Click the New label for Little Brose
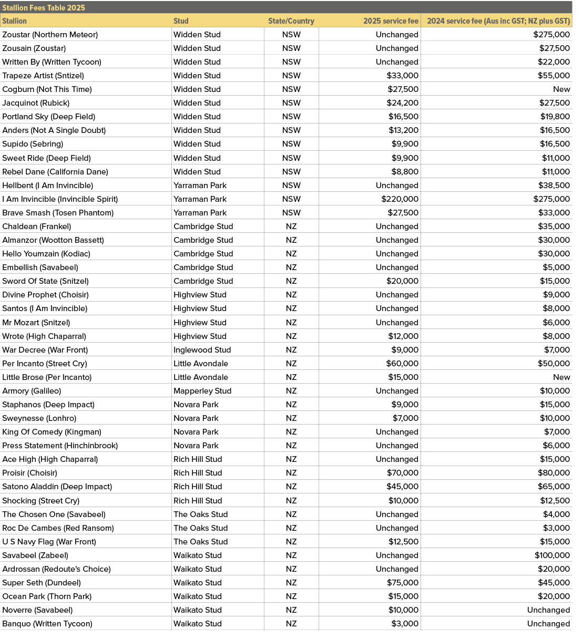Image resolution: width=583 pixels, height=639 pixels. click(561, 377)
